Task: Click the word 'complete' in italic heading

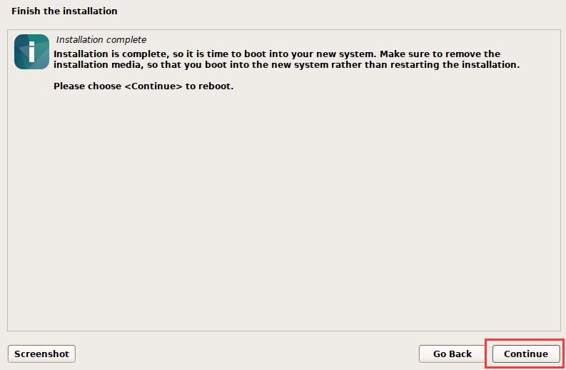Action: pyautogui.click(x=127, y=40)
